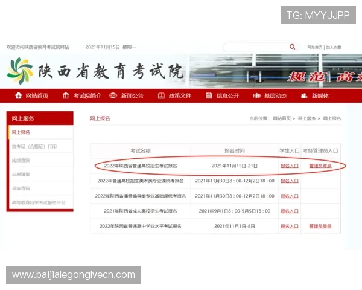This screenshot has width=362, height=290.
Task: Open the 新闻公告 menu item
Action: point(132,95)
